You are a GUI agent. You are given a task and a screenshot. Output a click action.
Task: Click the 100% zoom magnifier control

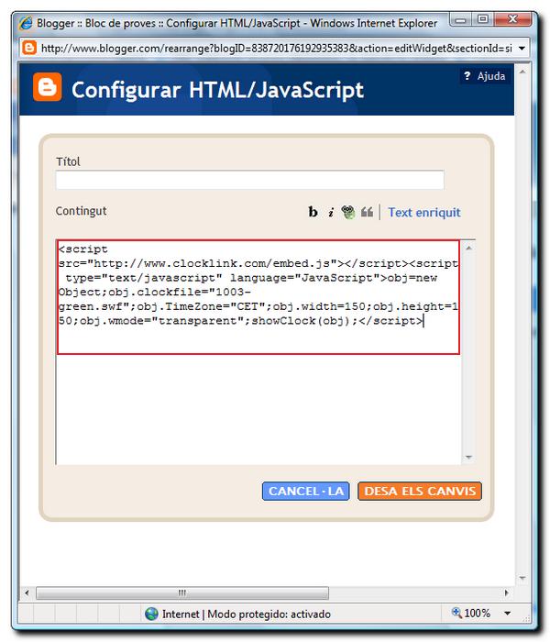(470, 614)
